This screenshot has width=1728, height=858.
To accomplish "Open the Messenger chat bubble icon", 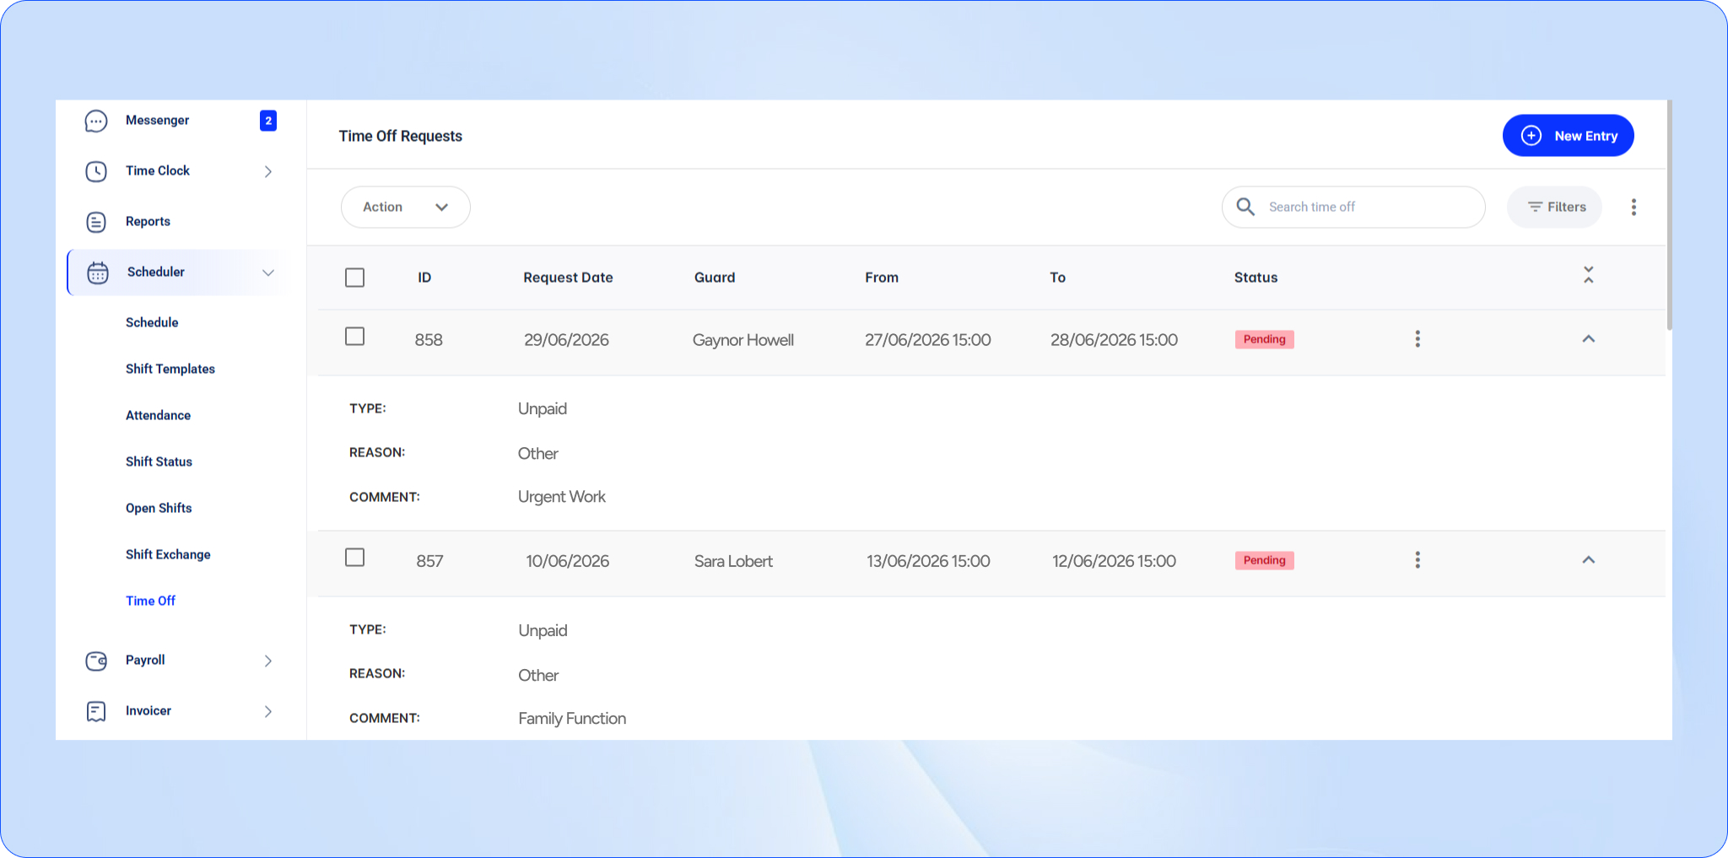I will tap(96, 121).
